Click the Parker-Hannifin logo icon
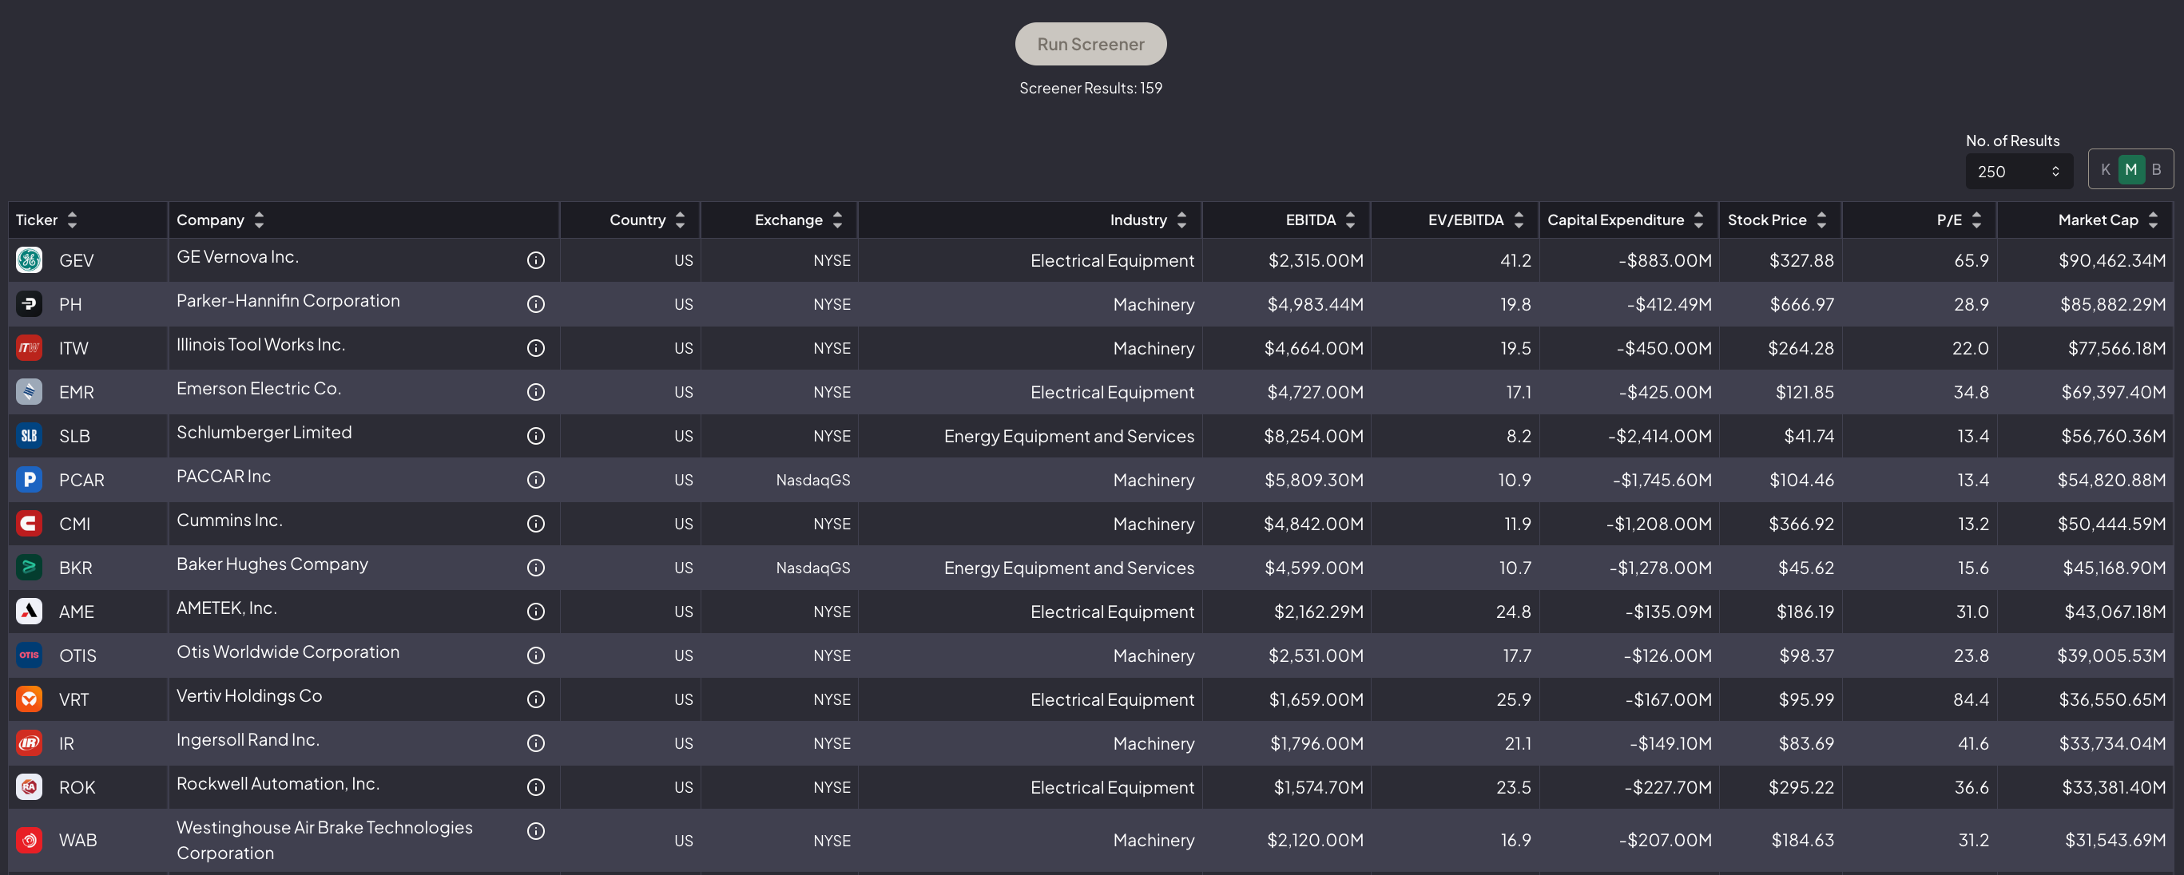Viewport: 2184px width, 875px height. coord(29,304)
